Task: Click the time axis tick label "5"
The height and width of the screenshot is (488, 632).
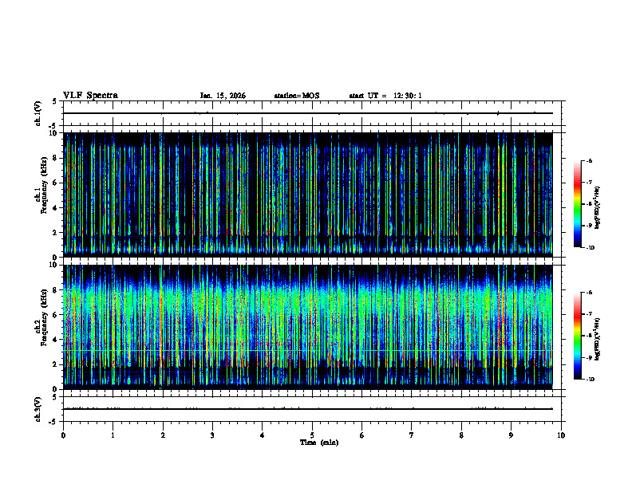Action: click(x=312, y=435)
